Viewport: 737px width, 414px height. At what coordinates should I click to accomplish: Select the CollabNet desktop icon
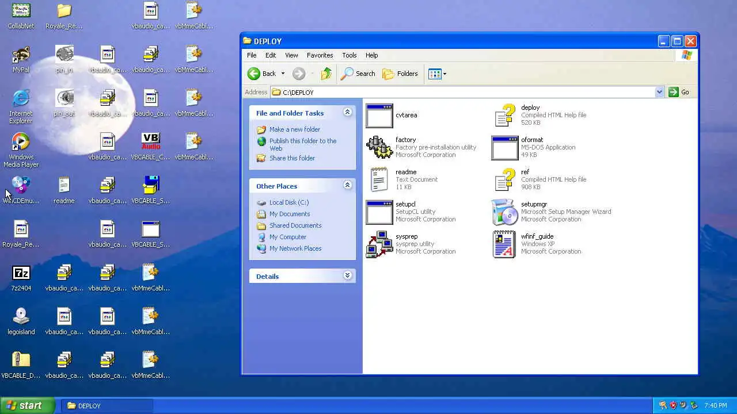[x=21, y=16]
